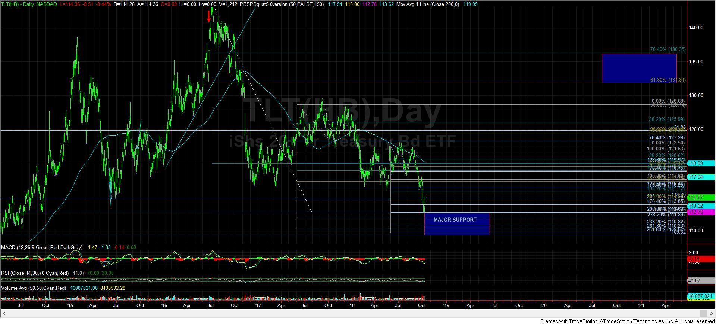Select the 'Volume Avg' indicator label
The width and height of the screenshot is (716, 324).
pyautogui.click(x=34, y=288)
